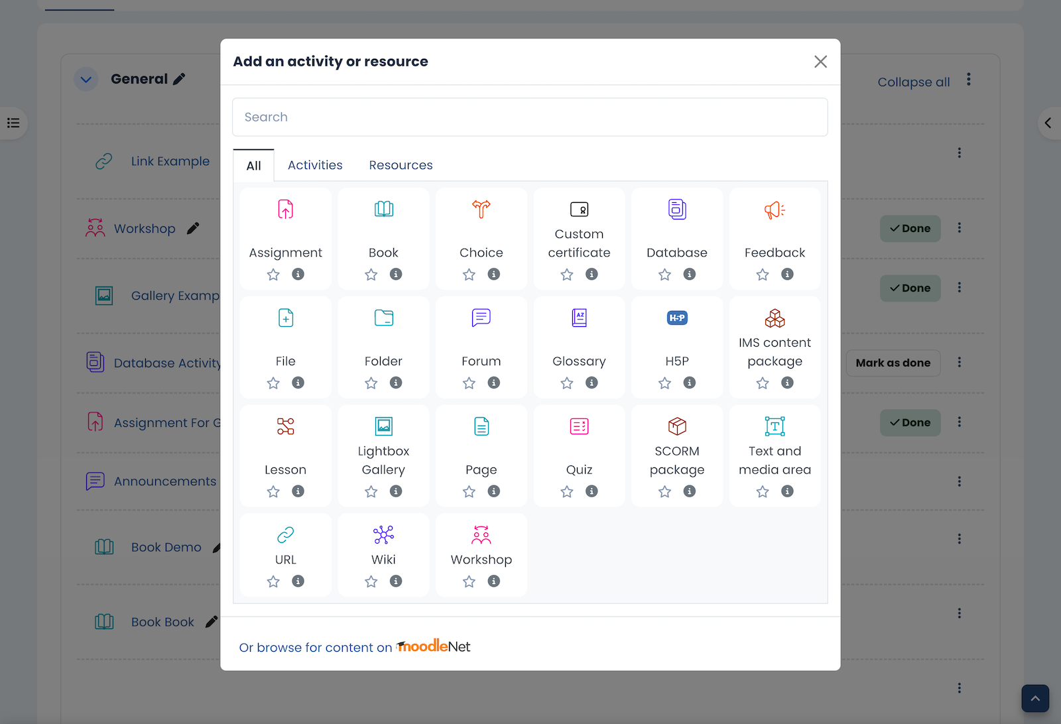Pick the H5P activity icon
The width and height of the screenshot is (1061, 724).
click(x=676, y=318)
